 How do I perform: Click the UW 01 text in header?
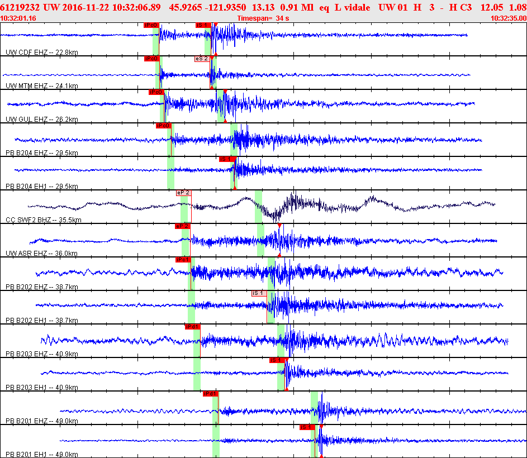pos(393,7)
